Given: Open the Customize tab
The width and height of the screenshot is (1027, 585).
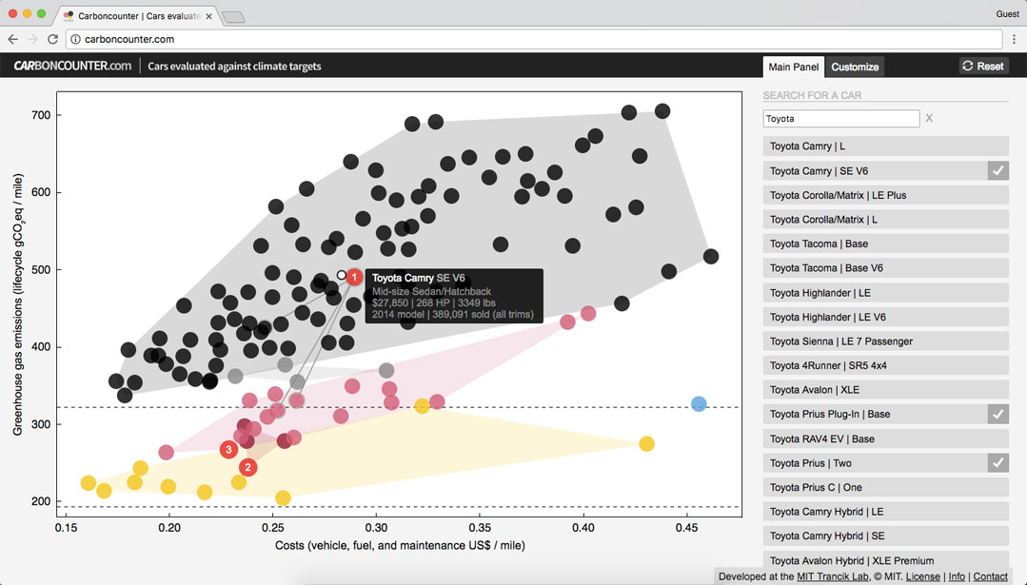Looking at the screenshot, I should [x=855, y=67].
